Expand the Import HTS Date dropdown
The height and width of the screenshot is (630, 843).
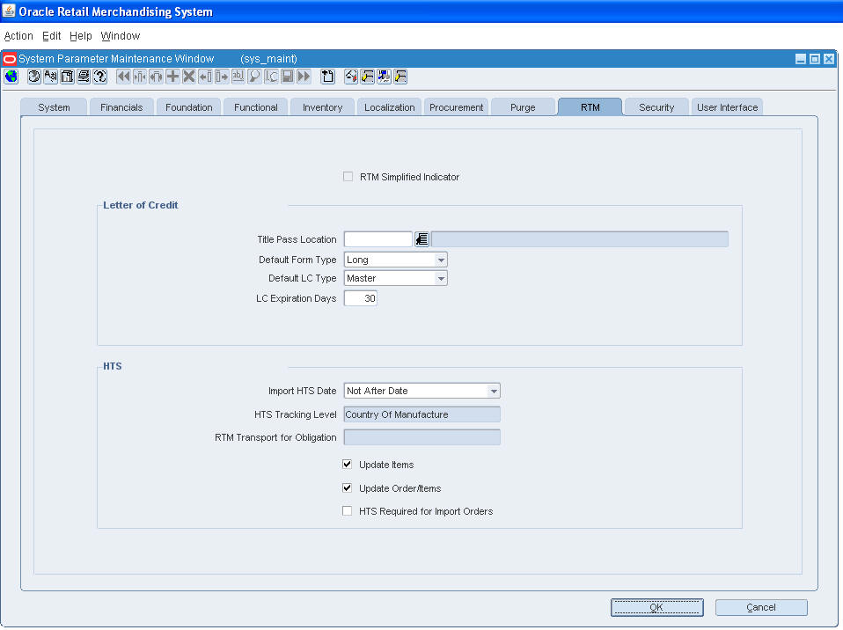click(x=494, y=391)
